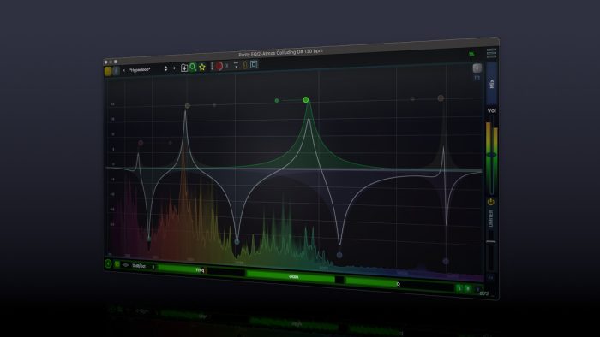600x337 pixels.
Task: Click the red circular record icon
Action: pyautogui.click(x=219, y=66)
